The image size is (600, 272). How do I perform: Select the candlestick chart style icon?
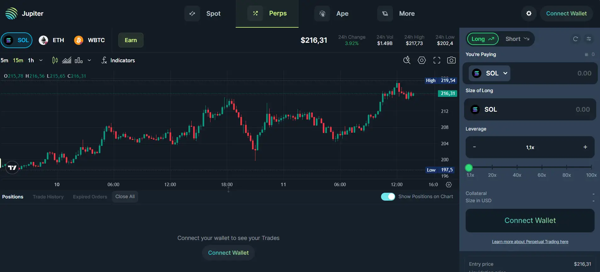(x=55, y=60)
